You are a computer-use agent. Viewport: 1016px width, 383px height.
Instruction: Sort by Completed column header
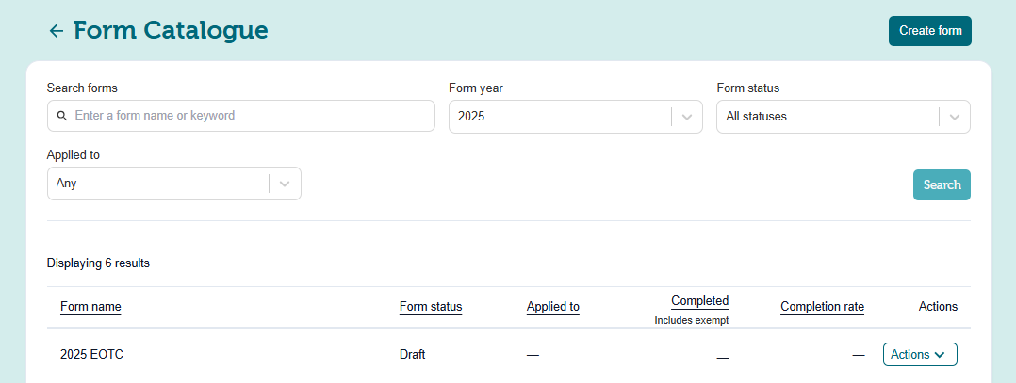699,301
